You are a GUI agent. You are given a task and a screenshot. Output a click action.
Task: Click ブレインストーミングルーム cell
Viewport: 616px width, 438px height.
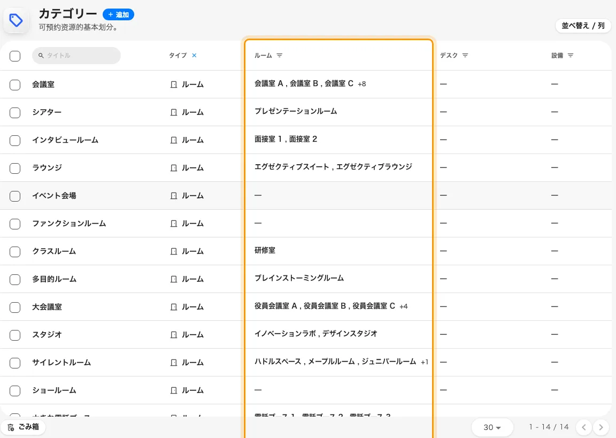[299, 278]
